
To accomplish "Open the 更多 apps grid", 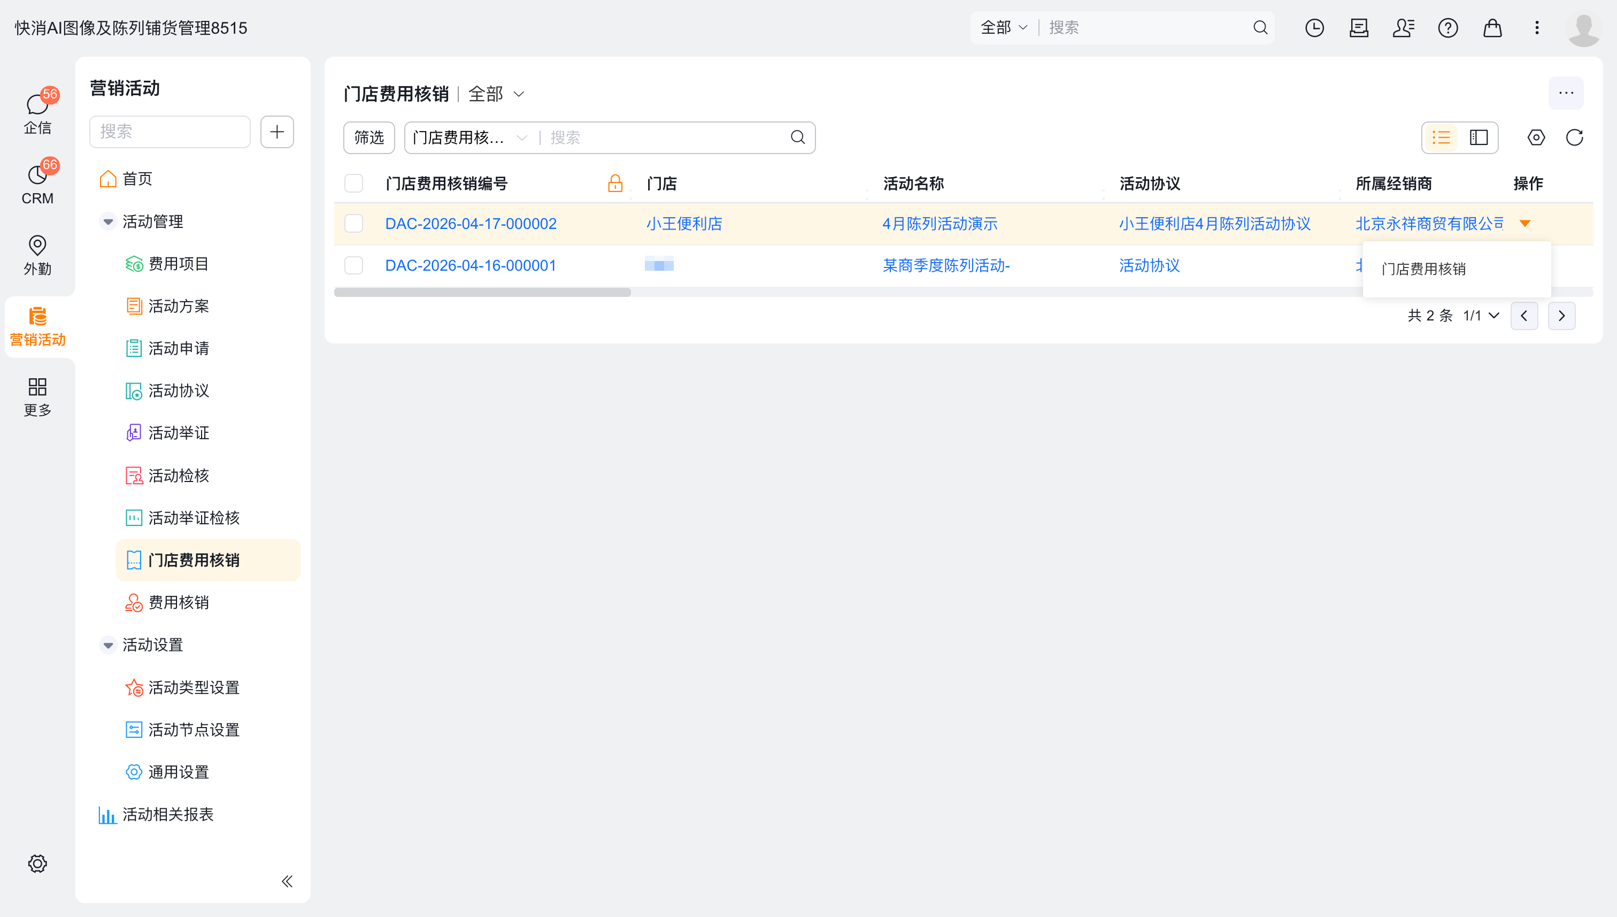I will point(38,396).
